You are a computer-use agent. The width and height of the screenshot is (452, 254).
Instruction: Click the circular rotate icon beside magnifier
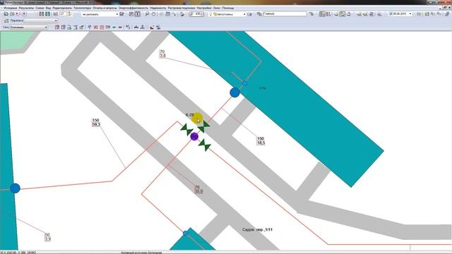153,14
